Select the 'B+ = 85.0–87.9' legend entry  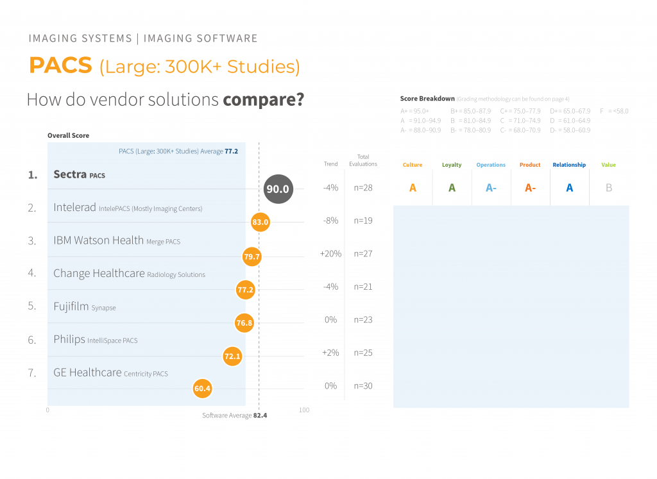pyautogui.click(x=470, y=112)
